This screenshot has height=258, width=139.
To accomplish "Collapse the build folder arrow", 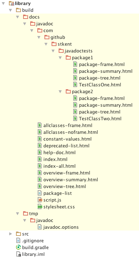I will click(11, 10).
